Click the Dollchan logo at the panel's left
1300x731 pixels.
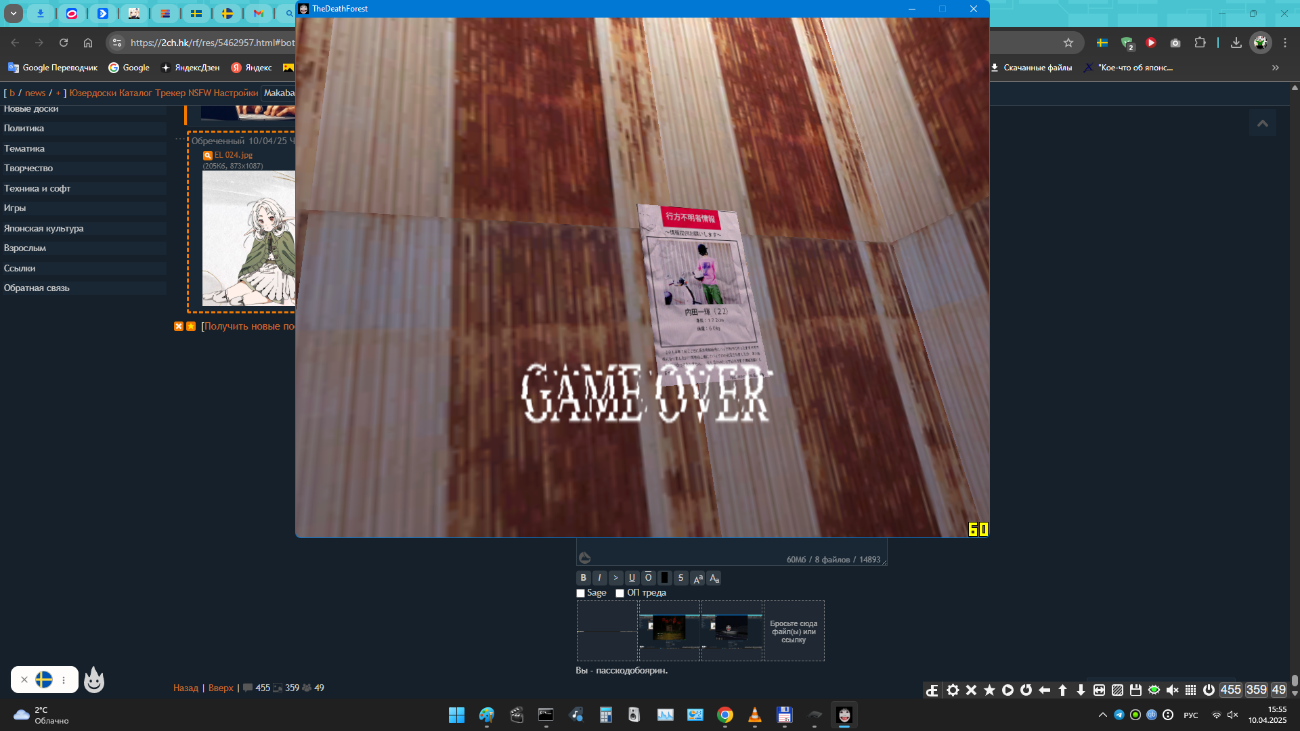(932, 690)
